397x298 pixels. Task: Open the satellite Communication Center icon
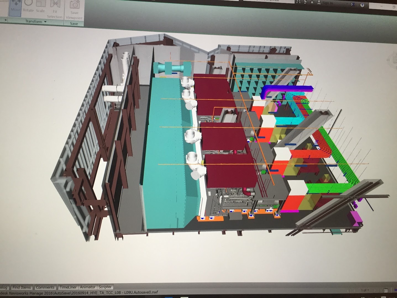tap(305, 2)
